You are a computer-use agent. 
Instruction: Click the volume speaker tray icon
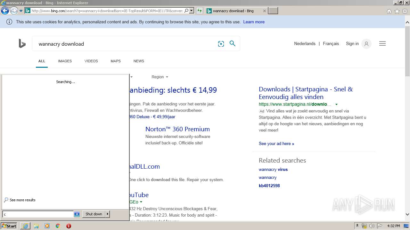[372, 226]
